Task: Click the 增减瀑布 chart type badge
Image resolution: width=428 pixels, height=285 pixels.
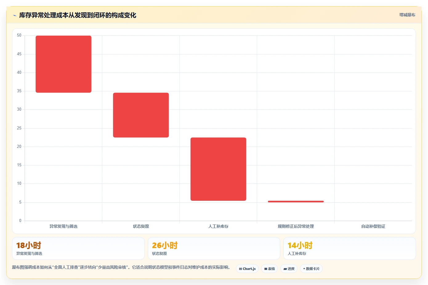Action: point(407,15)
